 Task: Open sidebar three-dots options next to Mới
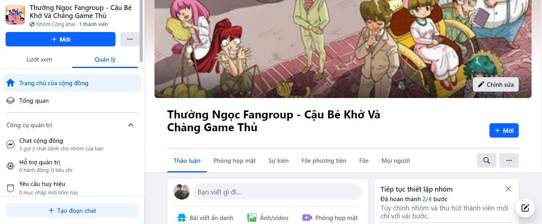click(x=130, y=39)
